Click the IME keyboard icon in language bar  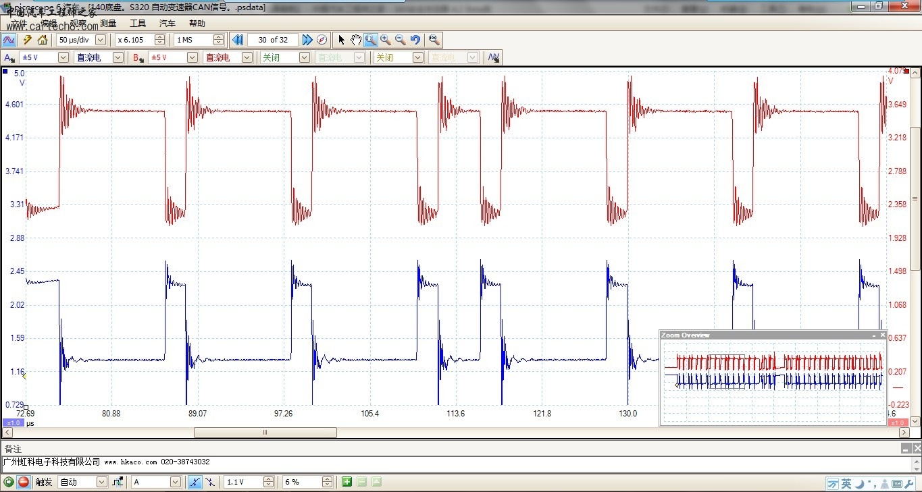[896, 483]
